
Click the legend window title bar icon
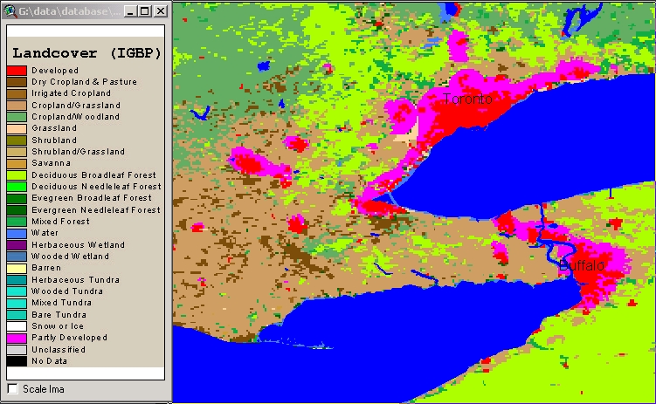click(10, 11)
